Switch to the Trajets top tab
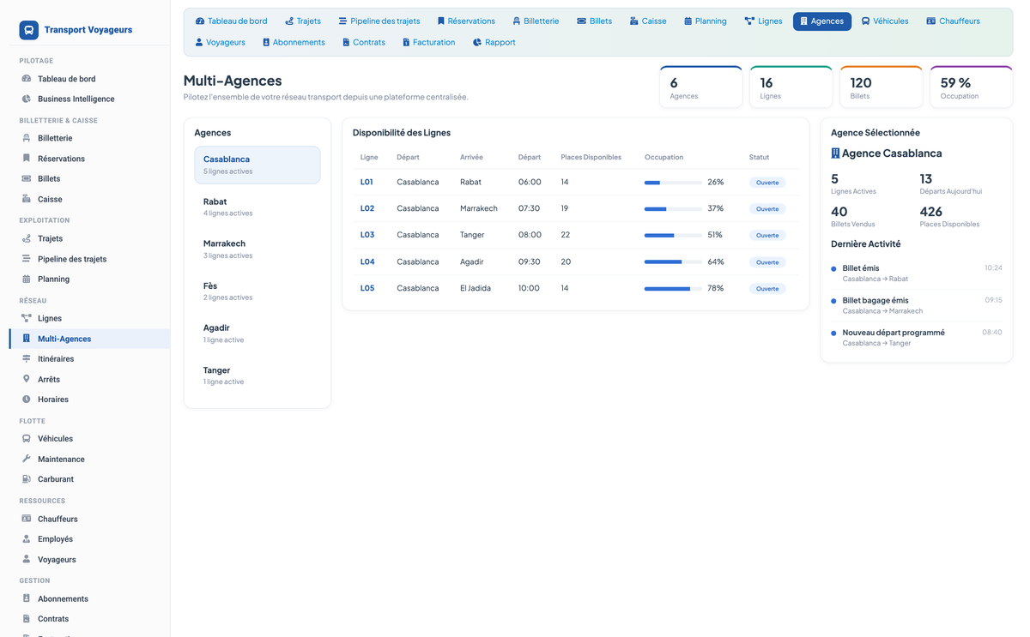The image size is (1030, 637). 303,21
